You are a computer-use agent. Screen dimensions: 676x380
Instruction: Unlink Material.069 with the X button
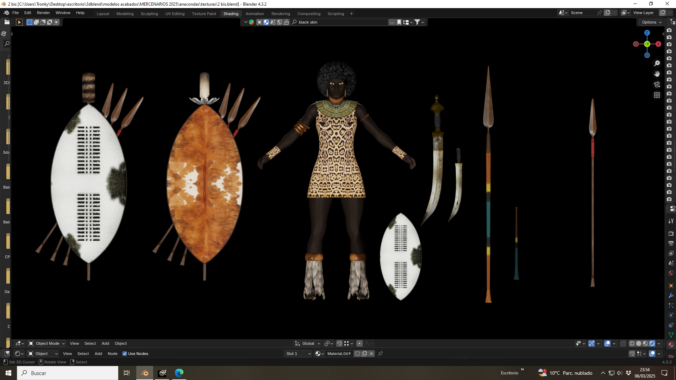coord(371,354)
